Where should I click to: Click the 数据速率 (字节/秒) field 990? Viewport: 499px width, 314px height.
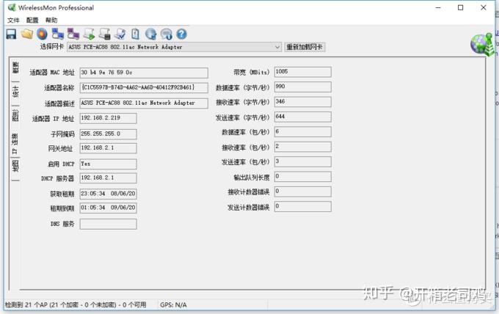tap(302, 87)
